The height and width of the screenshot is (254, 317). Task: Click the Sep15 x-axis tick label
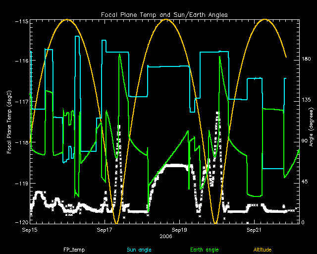[30, 230]
